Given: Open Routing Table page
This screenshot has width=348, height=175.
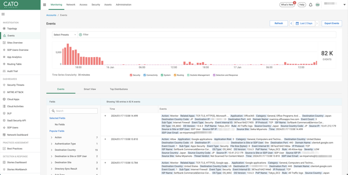Looking at the screenshot, I should (x=14, y=64).
